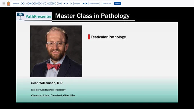
Task: Click the filter funnel icon
Action: click(33, 3)
